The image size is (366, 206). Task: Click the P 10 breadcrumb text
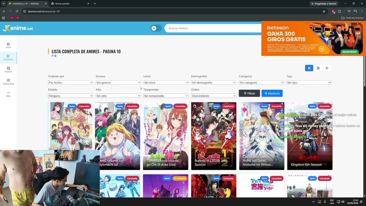click(x=54, y=56)
